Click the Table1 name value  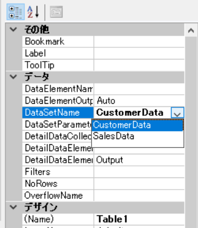[x=139, y=219]
